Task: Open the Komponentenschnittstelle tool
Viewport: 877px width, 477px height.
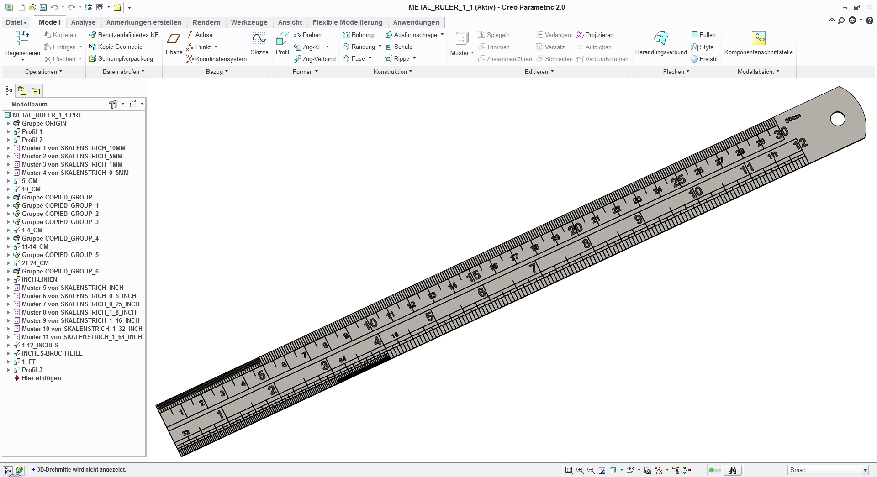Action: tap(758, 44)
